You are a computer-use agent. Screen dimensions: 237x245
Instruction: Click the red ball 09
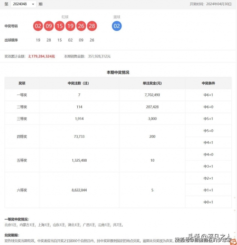click(49, 26)
